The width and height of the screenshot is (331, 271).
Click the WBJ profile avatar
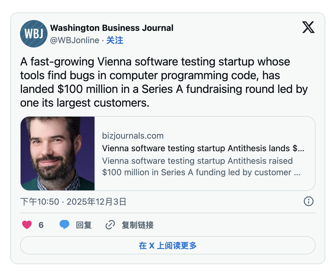pos(34,33)
